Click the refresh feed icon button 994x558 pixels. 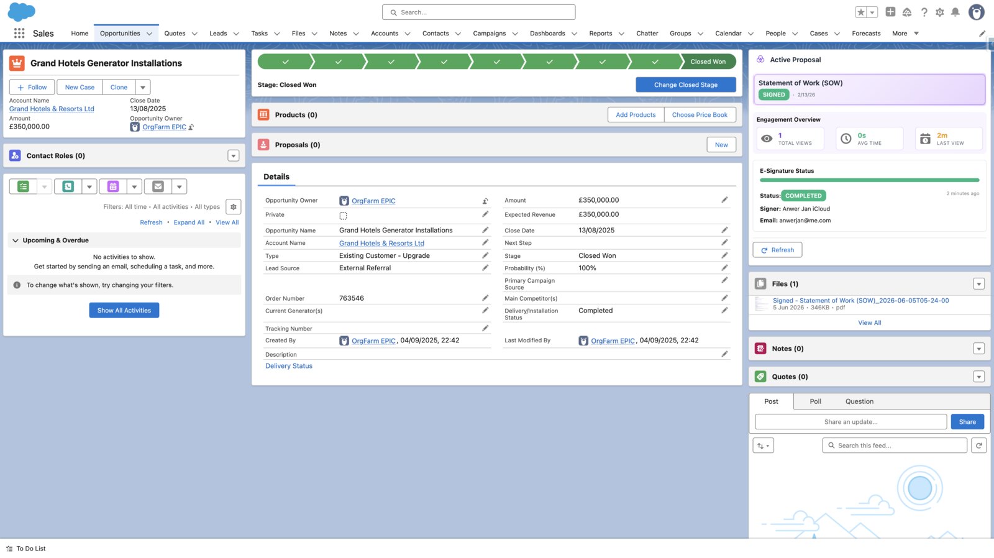click(979, 446)
